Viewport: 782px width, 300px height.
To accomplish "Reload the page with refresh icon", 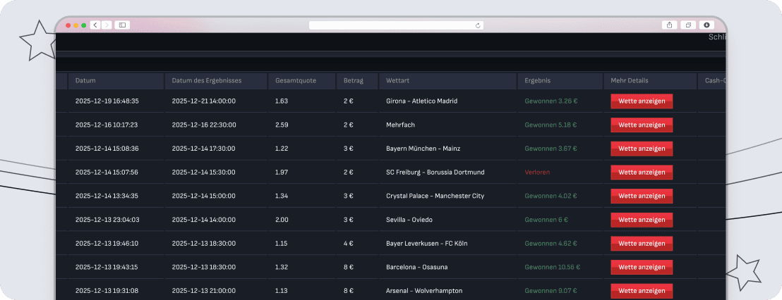I will 478,25.
